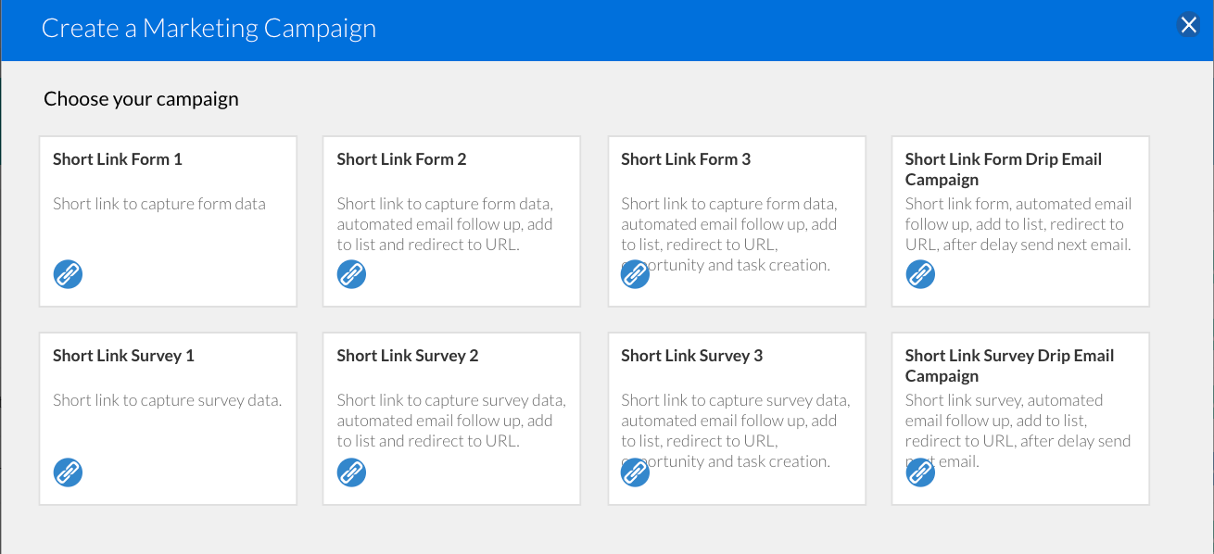Click link icon on Short Link Survey Drip Email Campaign

920,472
